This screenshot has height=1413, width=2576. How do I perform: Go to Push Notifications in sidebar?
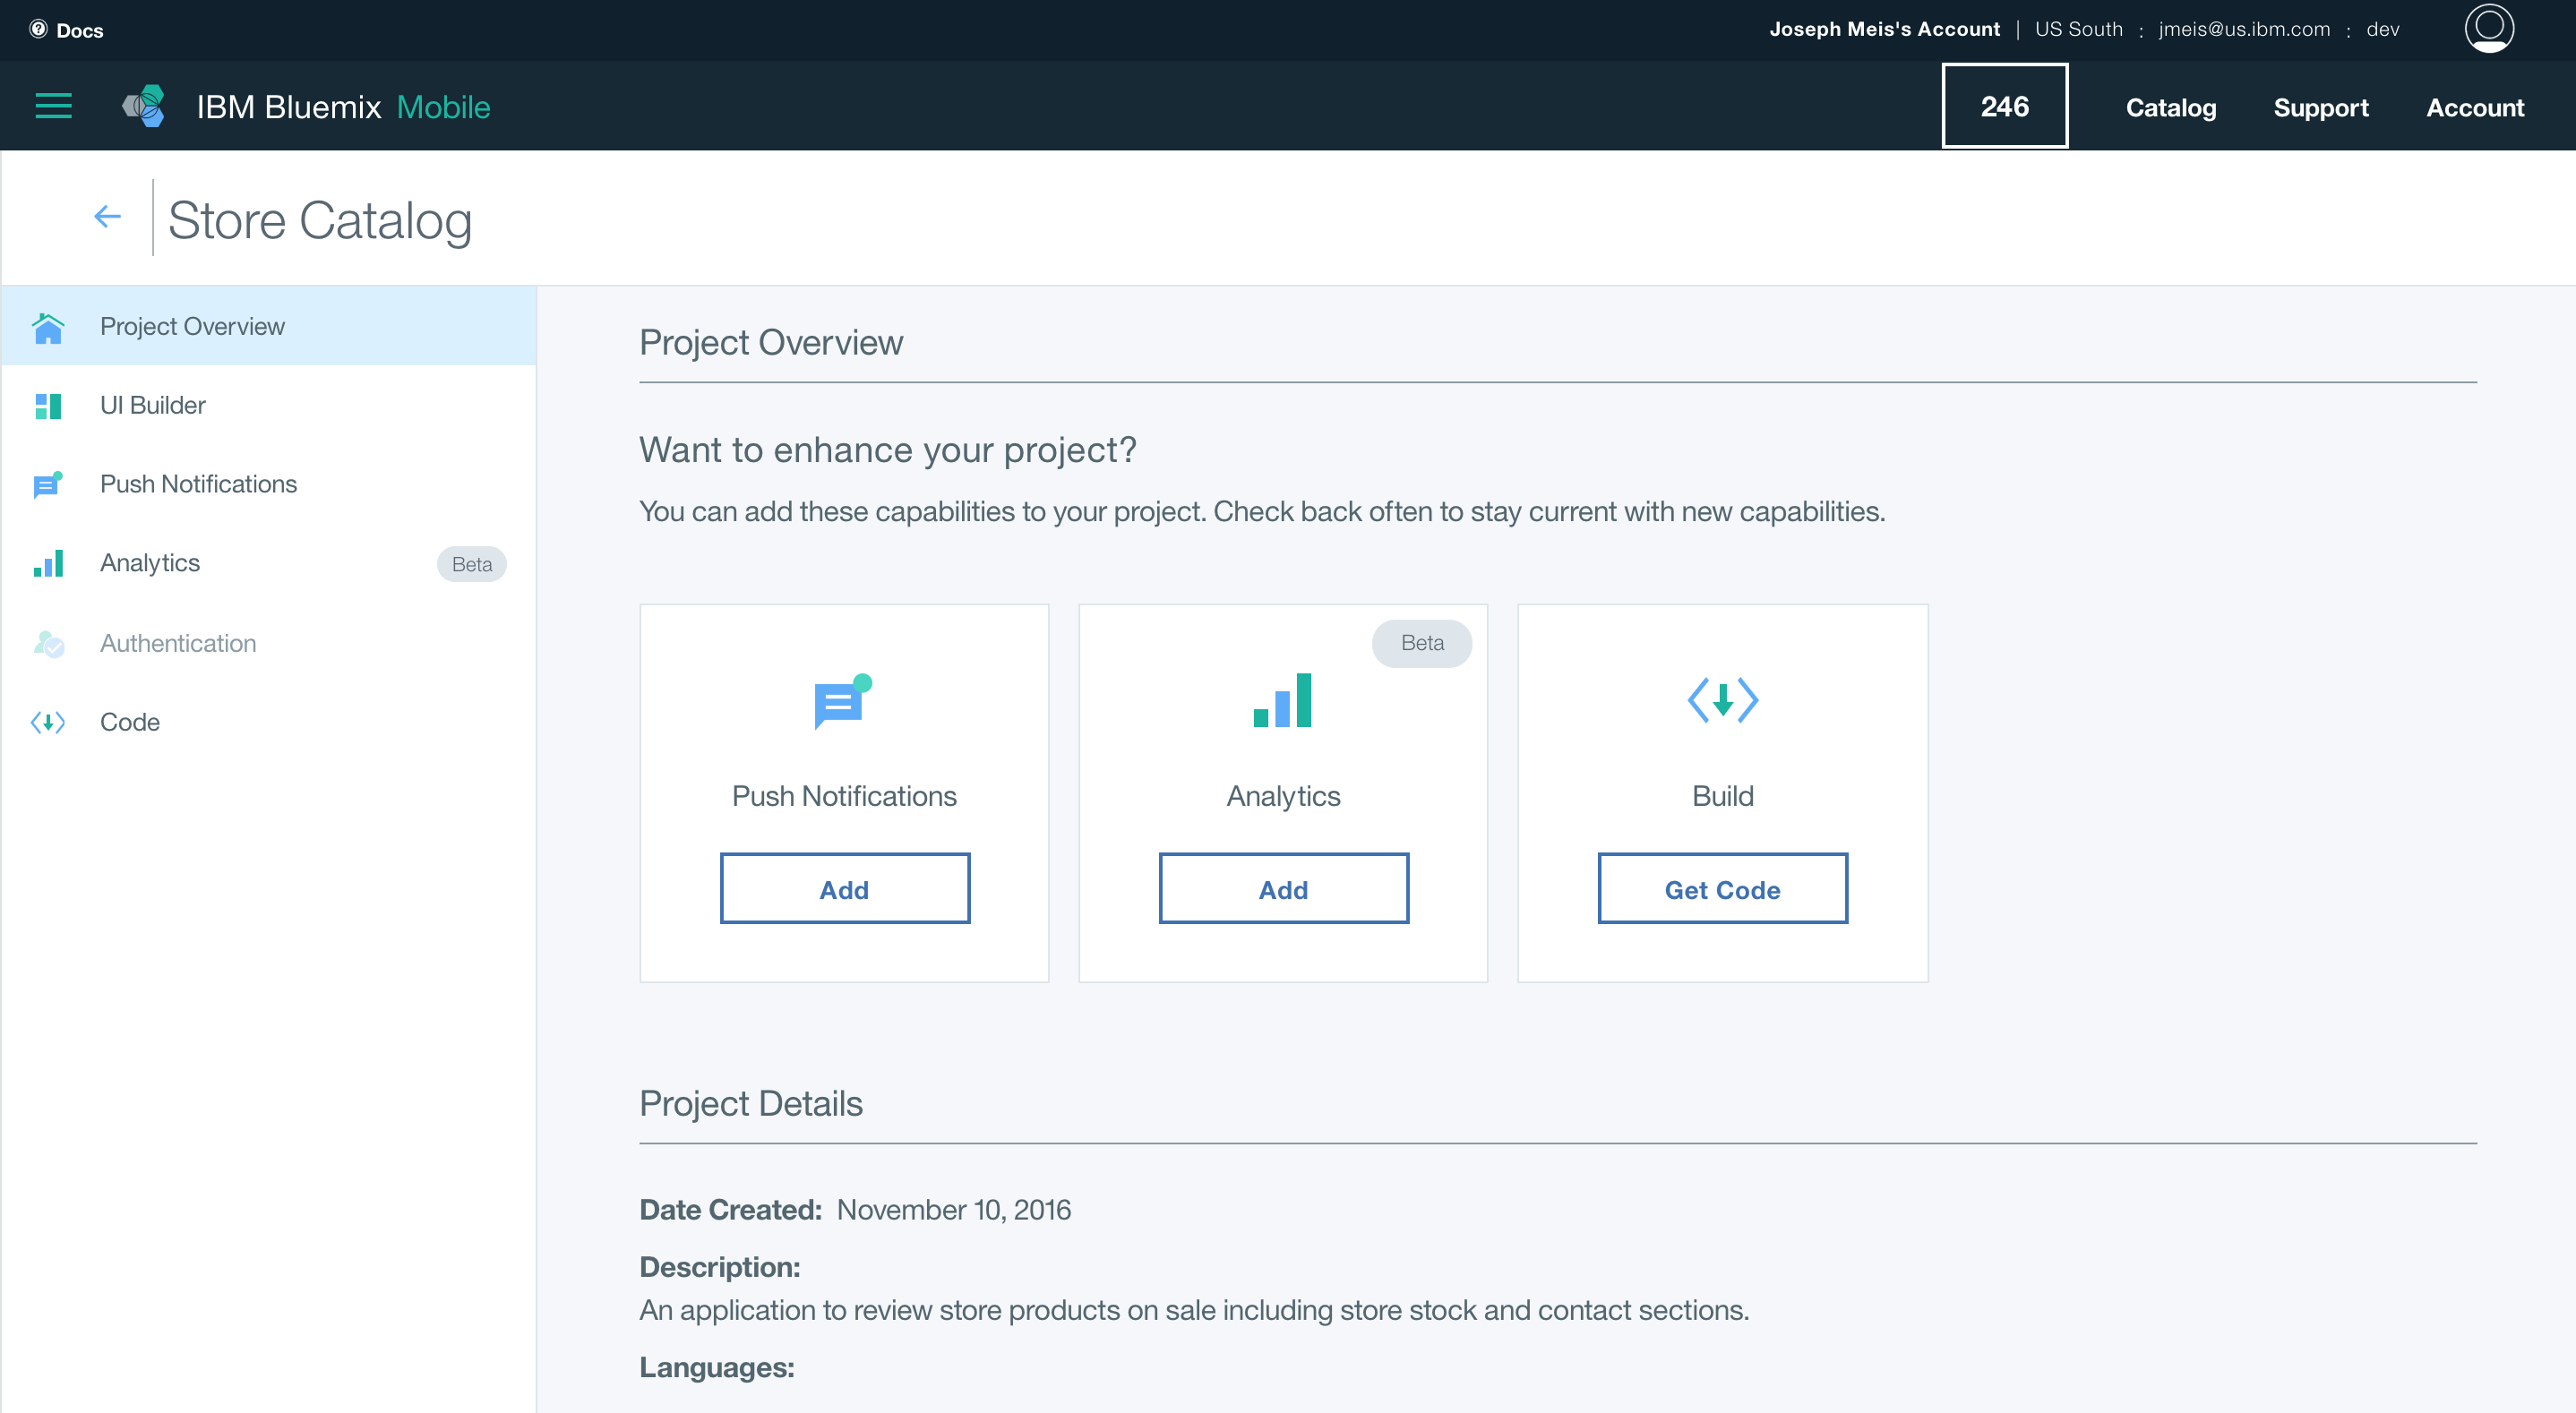tap(198, 484)
